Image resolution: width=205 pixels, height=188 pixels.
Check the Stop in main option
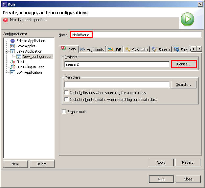64,112
